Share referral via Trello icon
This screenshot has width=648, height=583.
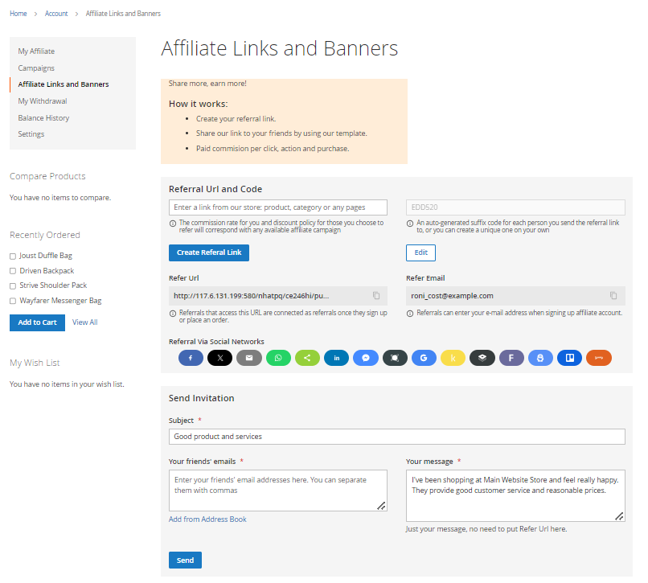[569, 358]
